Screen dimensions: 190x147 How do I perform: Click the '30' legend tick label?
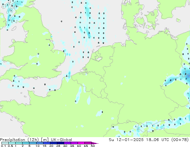pos(65,146)
